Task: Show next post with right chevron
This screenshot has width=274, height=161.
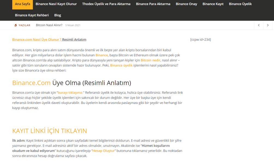Action: [x=268, y=25]
